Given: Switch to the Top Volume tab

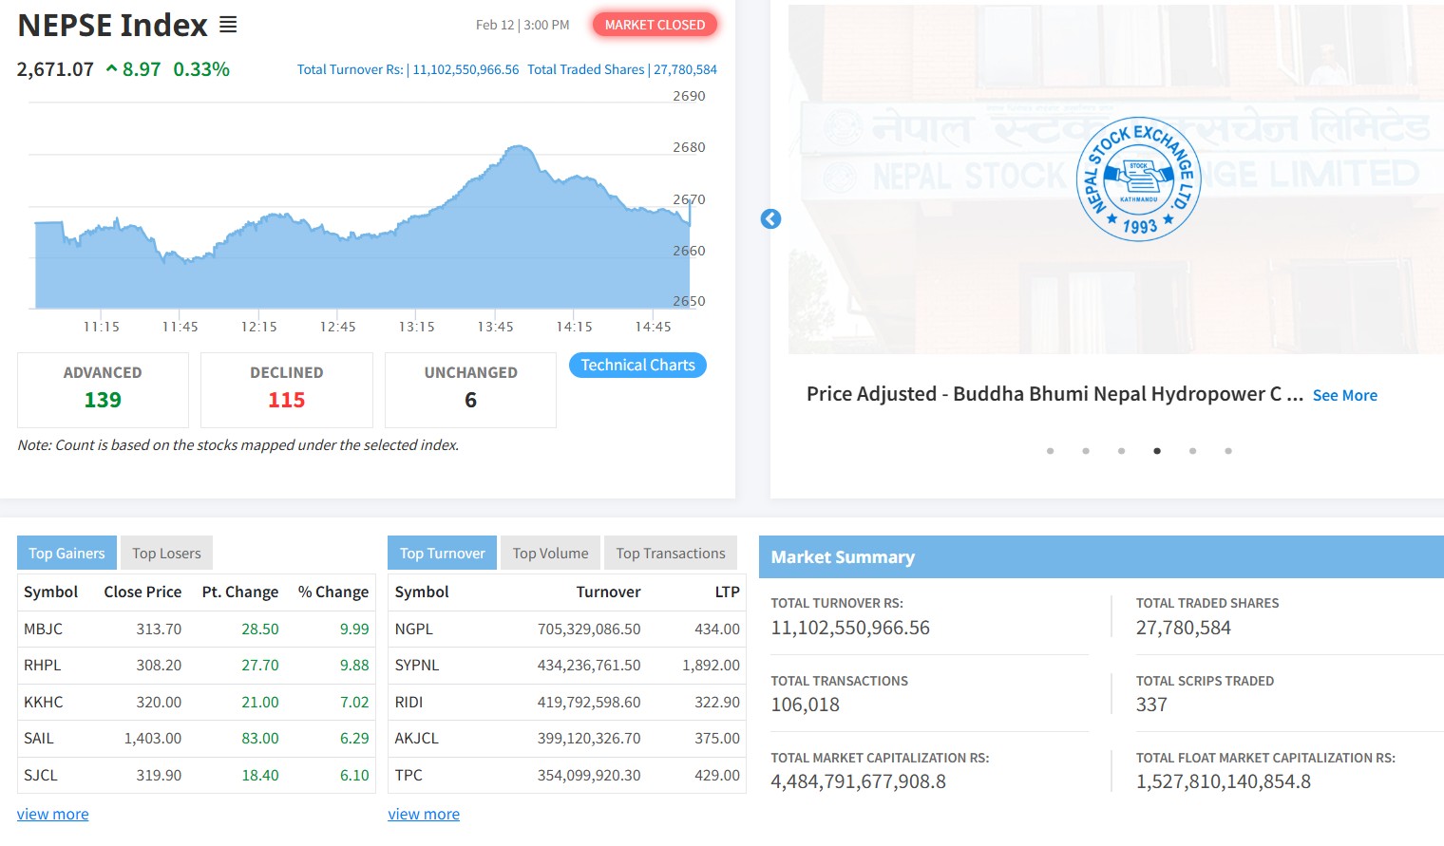Looking at the screenshot, I should pyautogui.click(x=550, y=554).
